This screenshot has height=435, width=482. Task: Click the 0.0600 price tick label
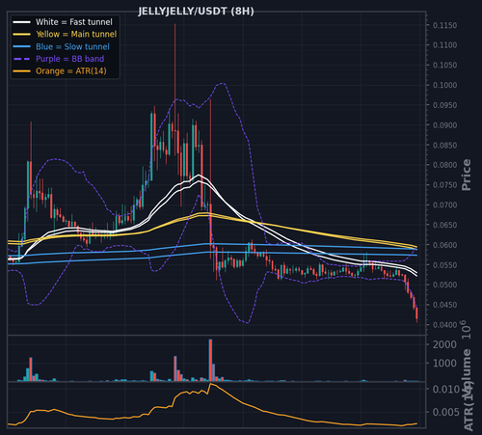(444, 245)
